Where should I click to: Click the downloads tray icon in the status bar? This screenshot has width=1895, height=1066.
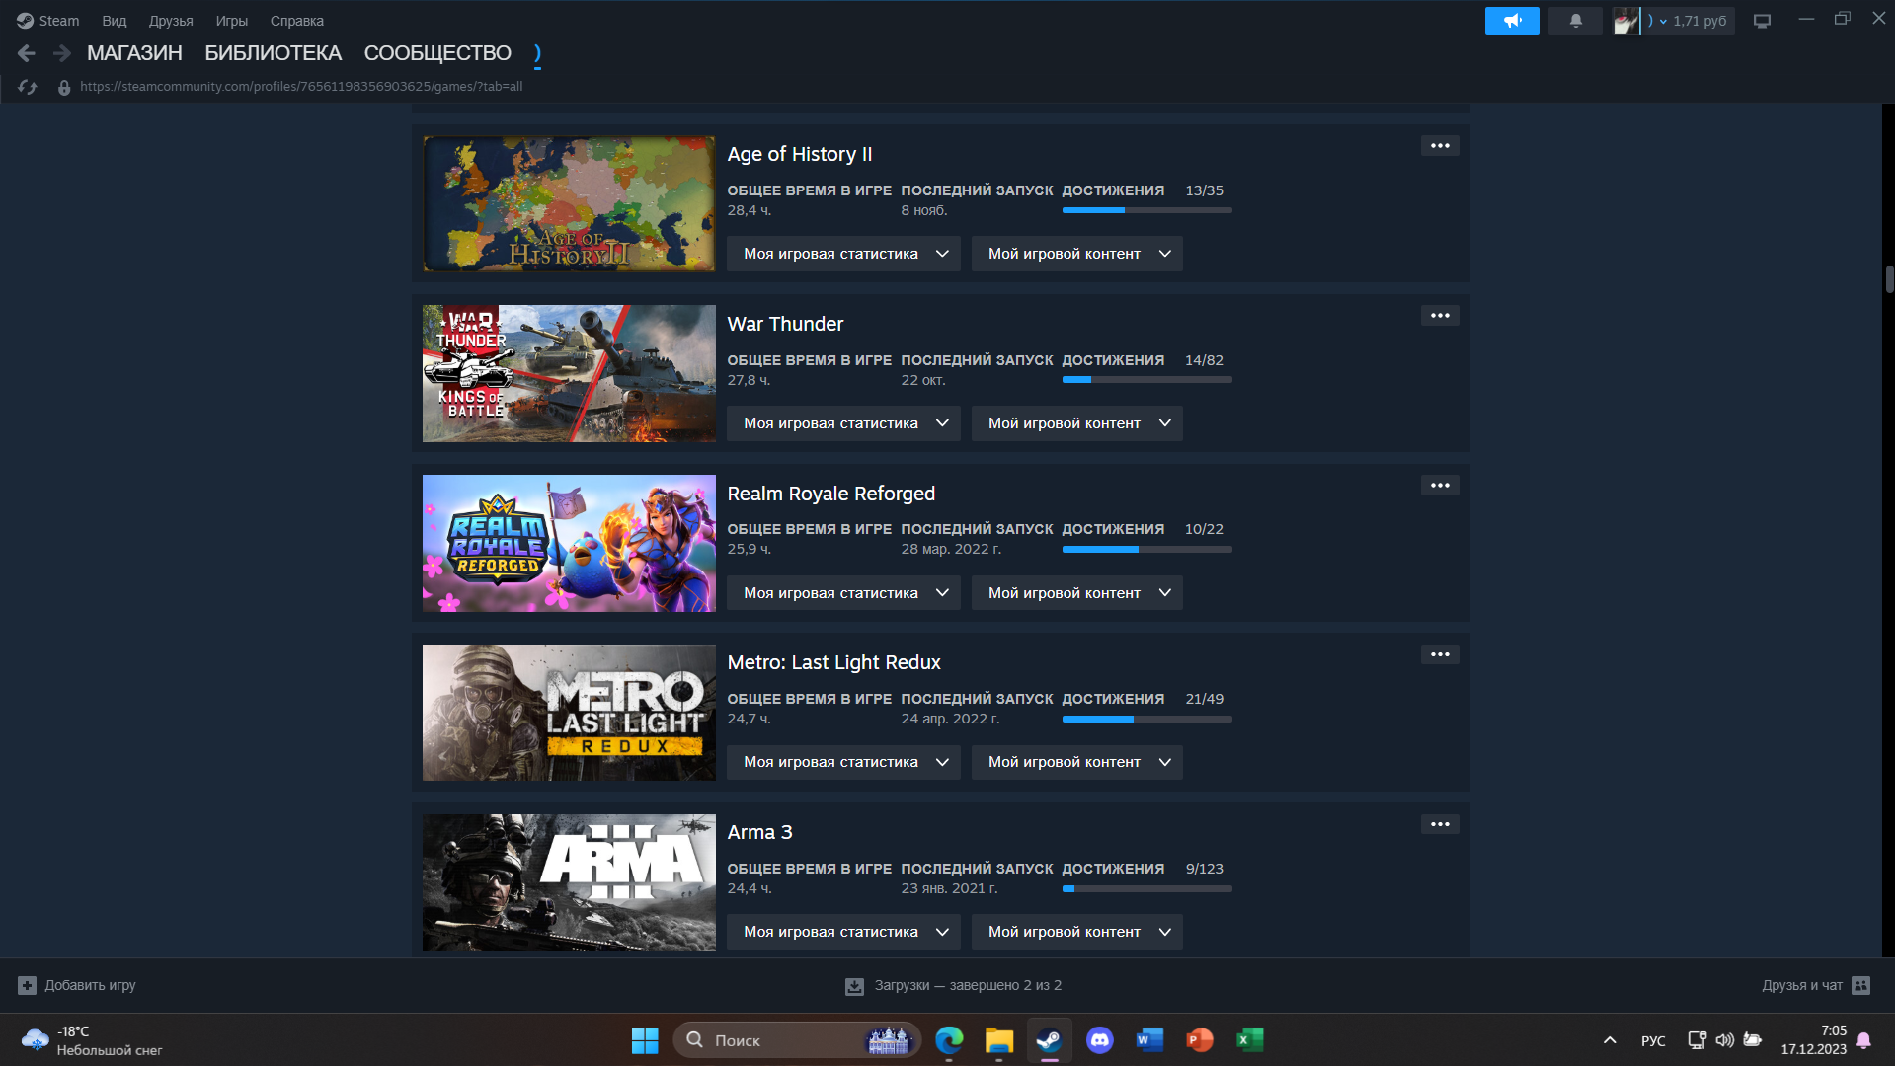[854, 986]
